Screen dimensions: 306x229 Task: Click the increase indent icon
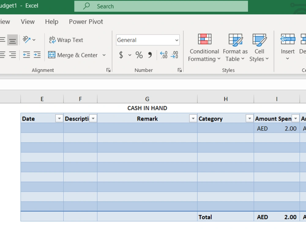37,55
